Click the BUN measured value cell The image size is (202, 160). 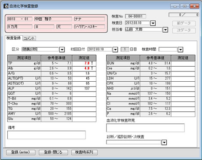[x=183, y=63]
